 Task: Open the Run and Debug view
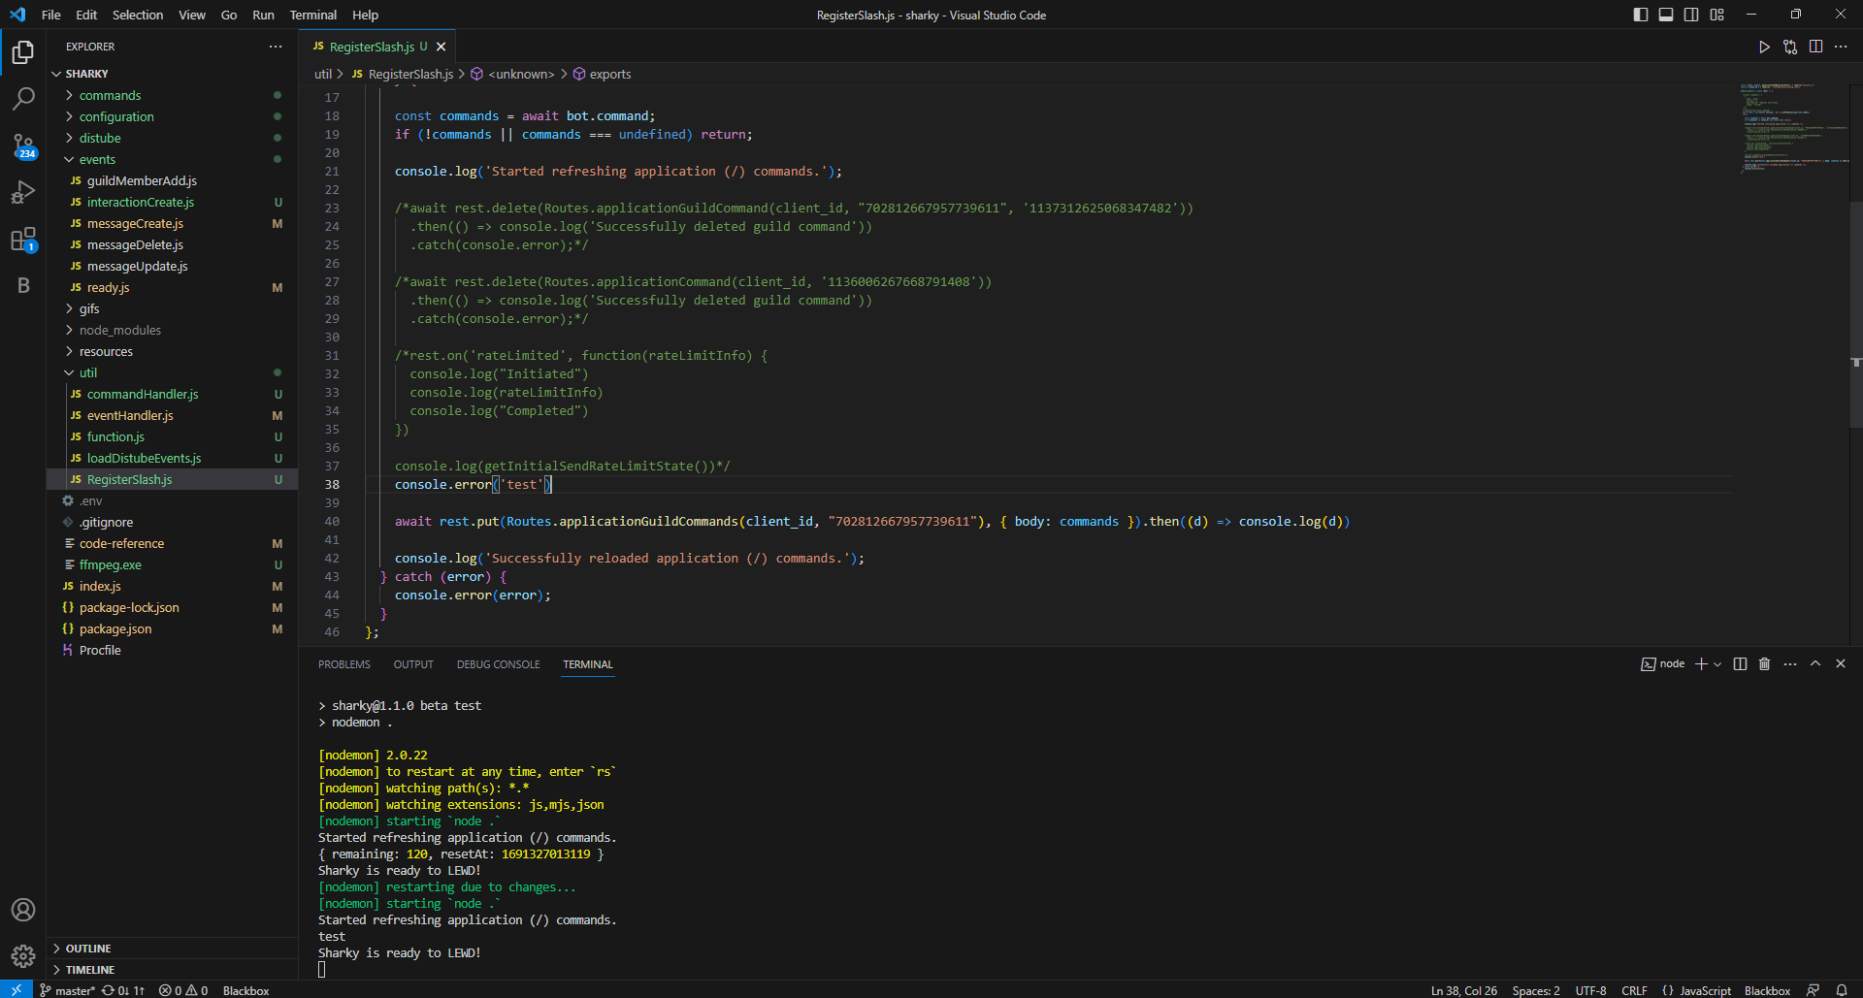23,192
